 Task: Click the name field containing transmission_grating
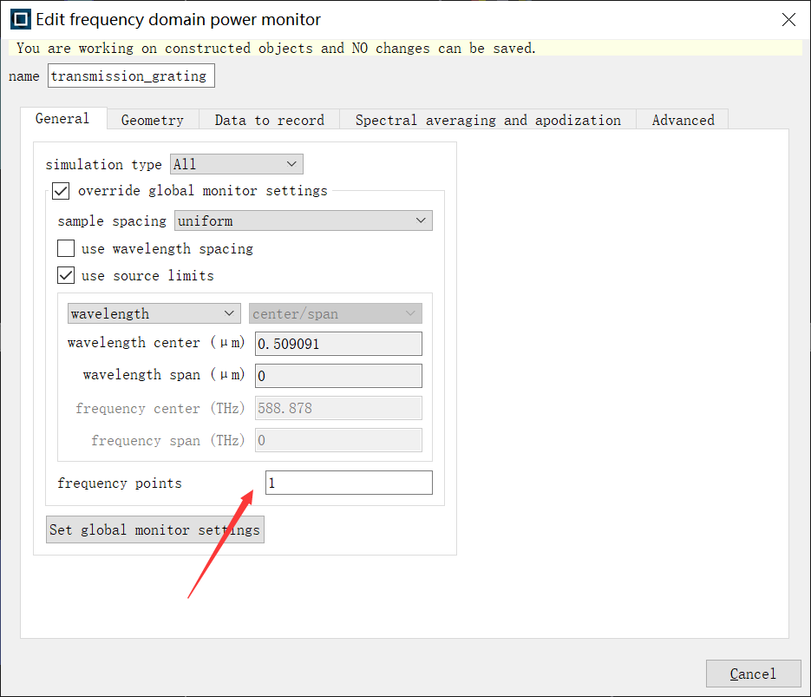click(131, 76)
